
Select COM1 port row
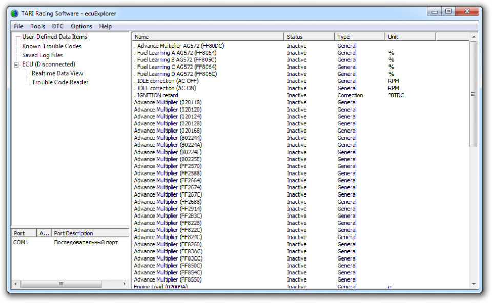[x=70, y=242]
